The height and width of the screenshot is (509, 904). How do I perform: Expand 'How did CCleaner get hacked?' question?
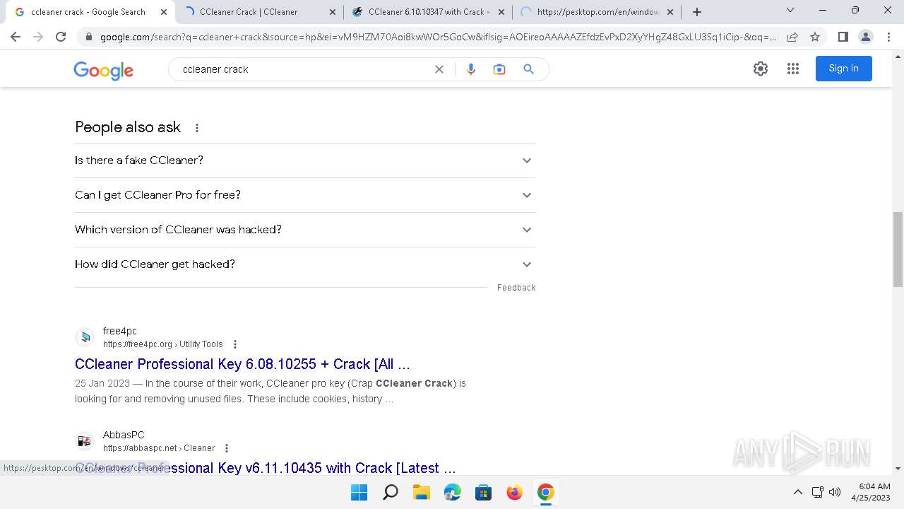[305, 264]
